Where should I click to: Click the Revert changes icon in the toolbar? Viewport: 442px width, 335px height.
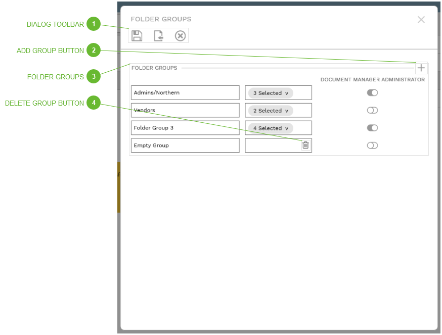pos(158,35)
